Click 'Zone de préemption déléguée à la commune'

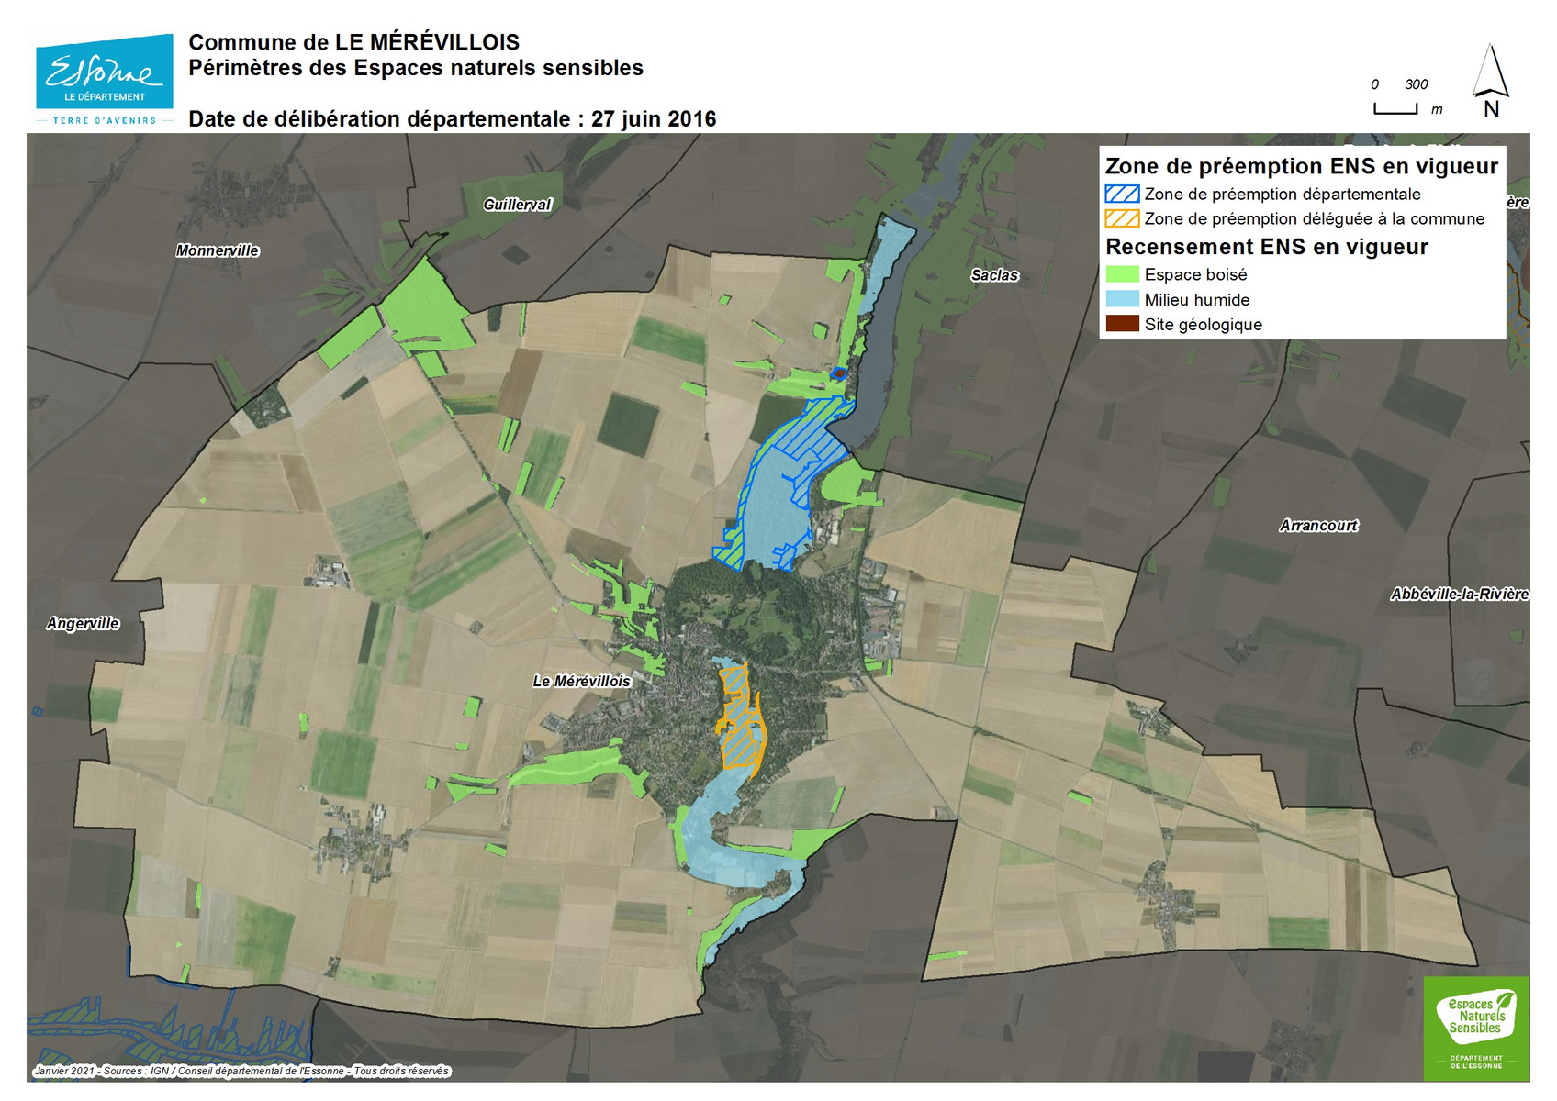point(1315,219)
